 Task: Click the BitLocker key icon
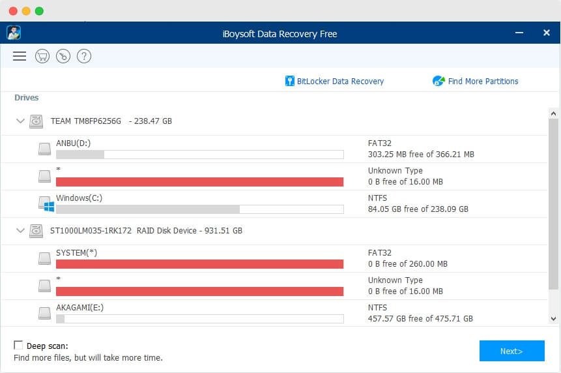click(x=289, y=81)
